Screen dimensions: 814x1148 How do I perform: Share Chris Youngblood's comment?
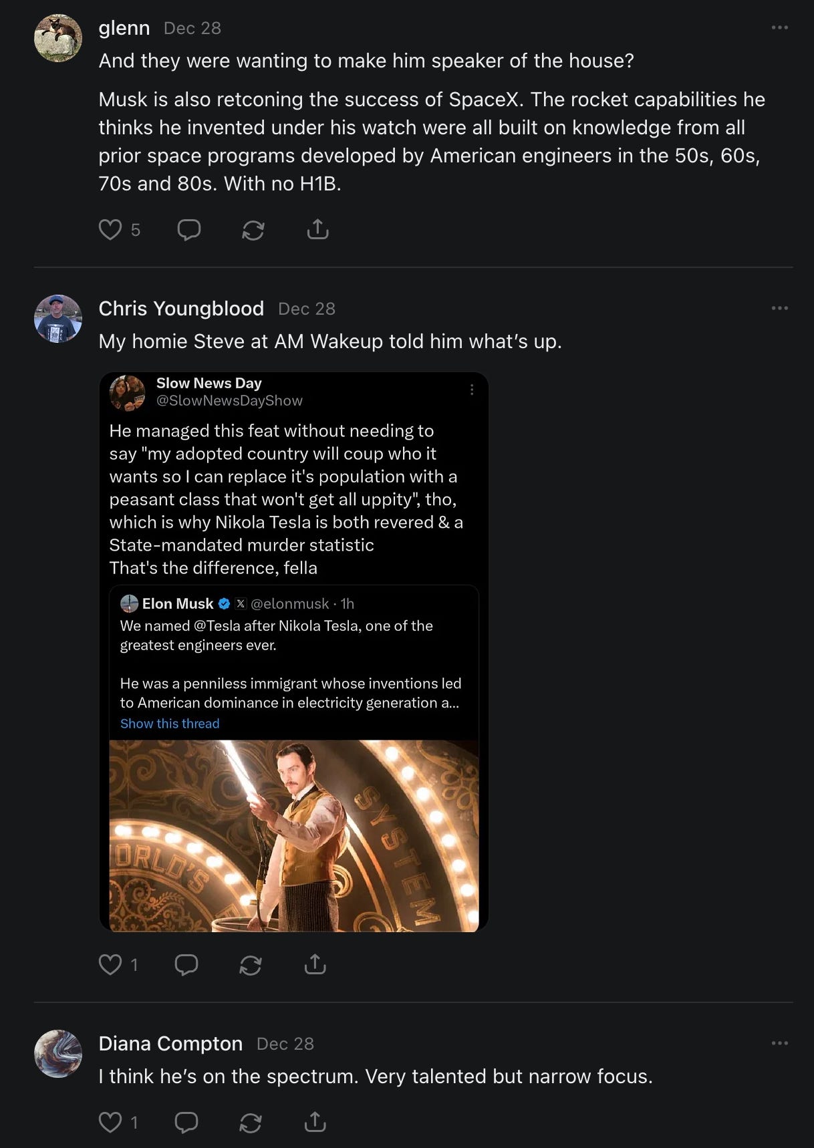315,964
